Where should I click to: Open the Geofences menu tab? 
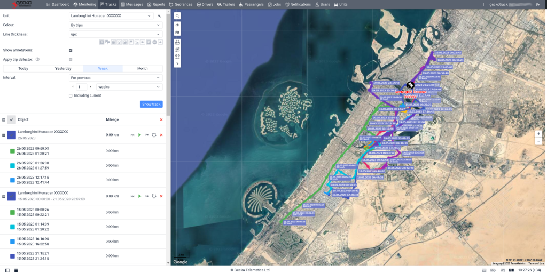pos(181,4)
